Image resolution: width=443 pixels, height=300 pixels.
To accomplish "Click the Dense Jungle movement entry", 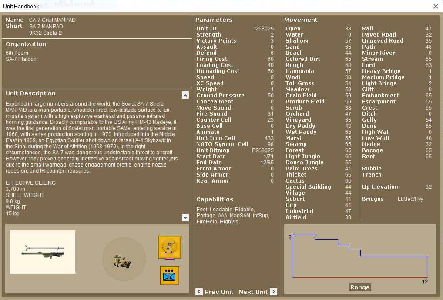I will pos(318,163).
